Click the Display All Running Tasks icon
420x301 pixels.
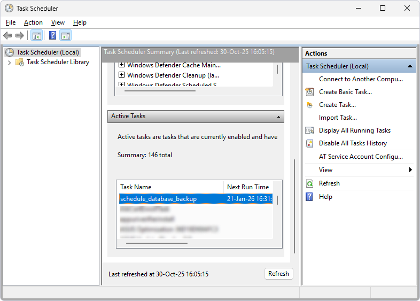pyautogui.click(x=309, y=130)
